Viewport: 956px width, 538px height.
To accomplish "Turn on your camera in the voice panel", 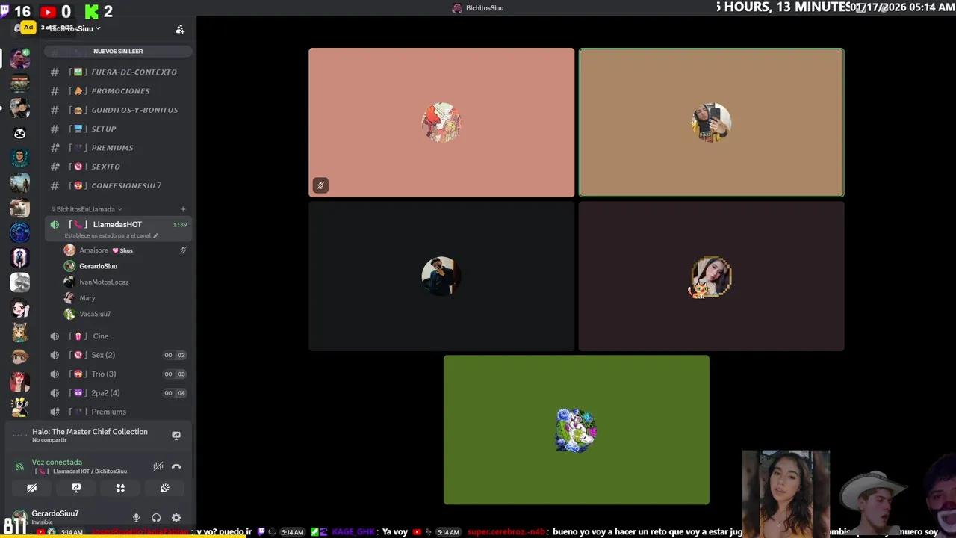I will [31, 488].
